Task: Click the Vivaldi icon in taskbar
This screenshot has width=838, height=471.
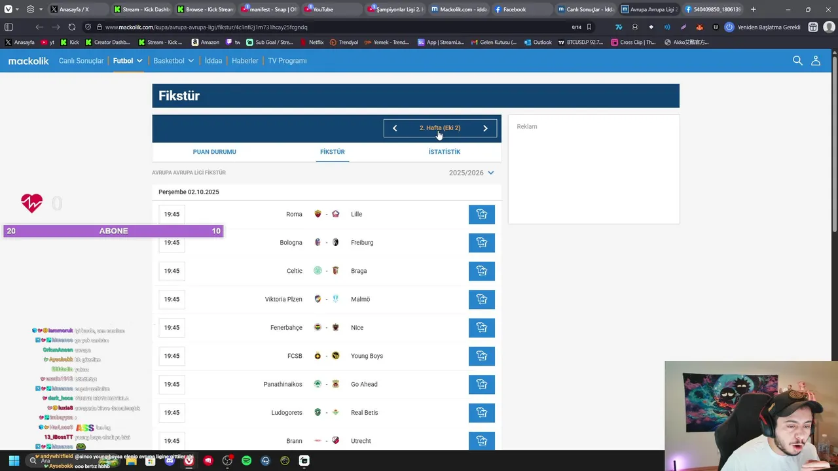Action: coord(189,461)
